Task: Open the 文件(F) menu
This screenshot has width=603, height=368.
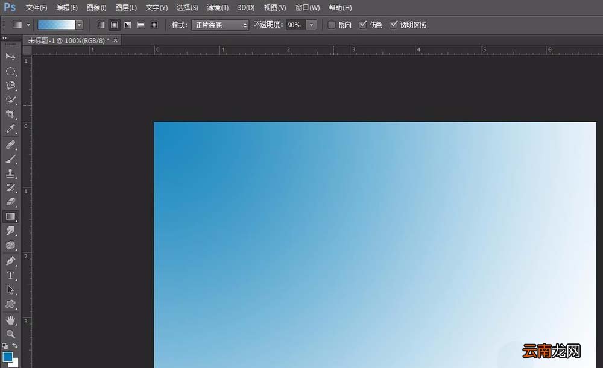Action: pyautogui.click(x=37, y=8)
